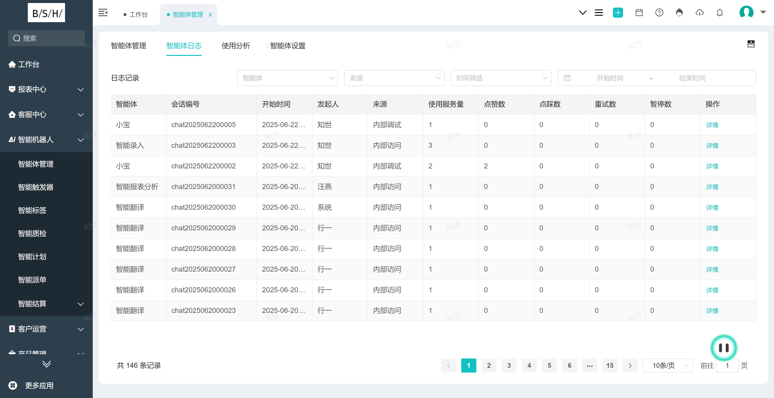The width and height of the screenshot is (774, 398).
Task: Go to page 3 of records
Action: [x=509, y=365]
